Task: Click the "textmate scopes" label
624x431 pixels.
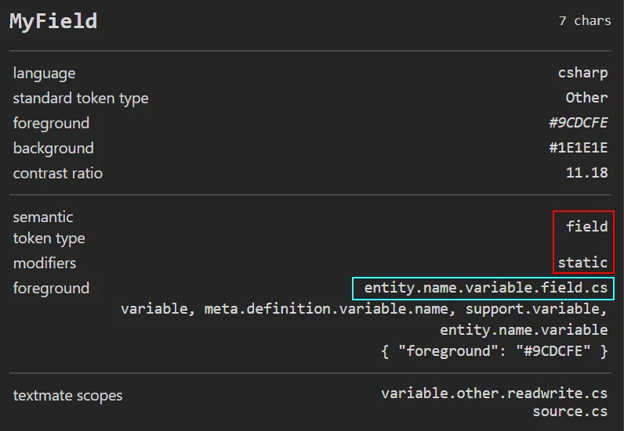Action: 68,395
